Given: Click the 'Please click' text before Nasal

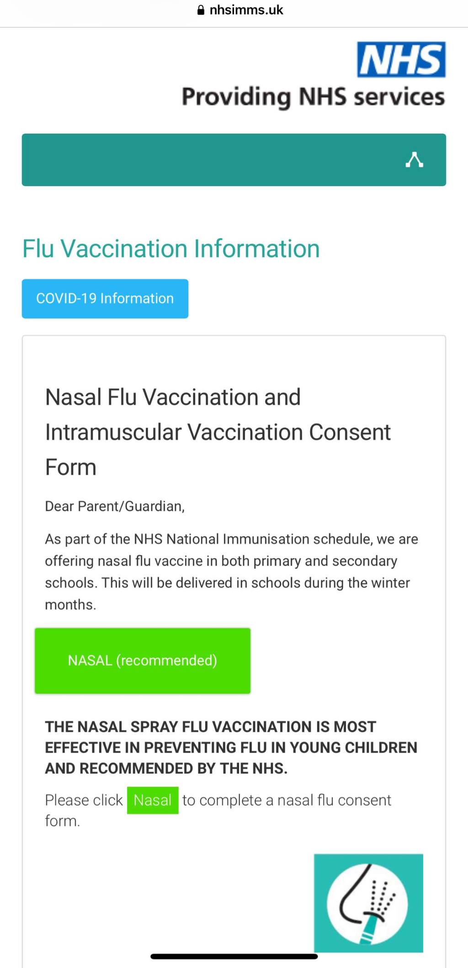Looking at the screenshot, I should click(84, 800).
